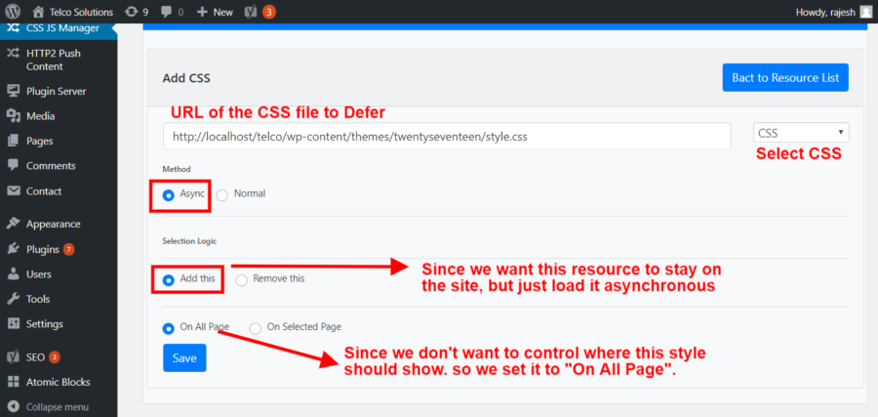Click the WordPress logo icon
Image resolution: width=878 pixels, height=417 pixels.
click(13, 12)
